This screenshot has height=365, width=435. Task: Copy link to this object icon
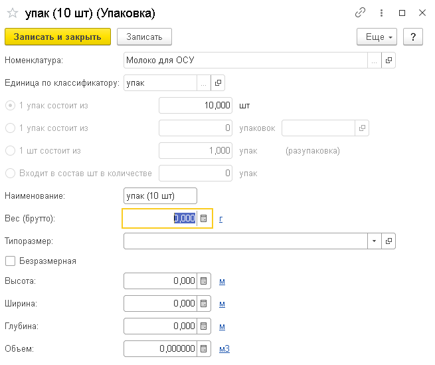[x=360, y=13]
